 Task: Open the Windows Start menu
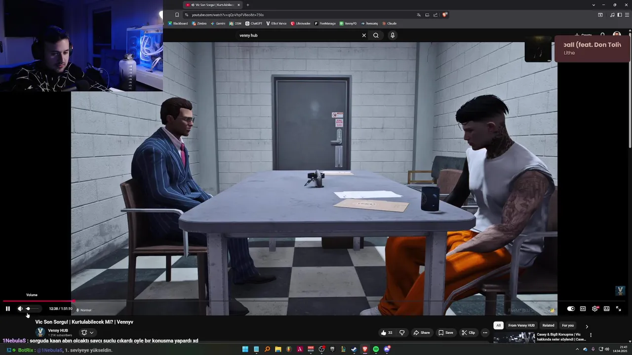click(x=245, y=349)
